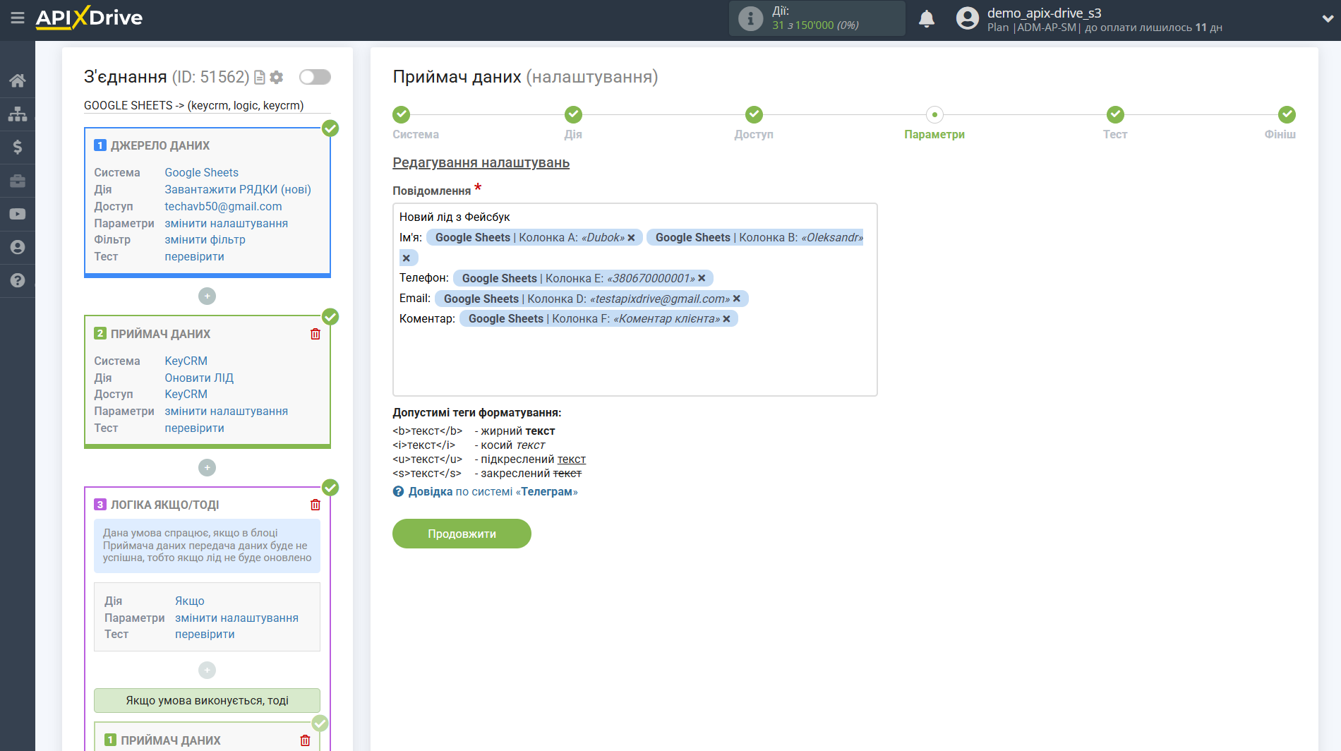
Task: Click the Продовжити button
Action: tap(462, 534)
